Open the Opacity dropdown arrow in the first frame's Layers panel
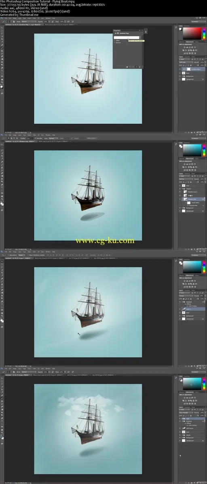The height and width of the screenshot is (484, 207). pos(205,62)
